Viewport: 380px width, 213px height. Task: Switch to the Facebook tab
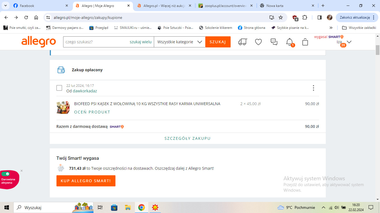tap(41, 6)
